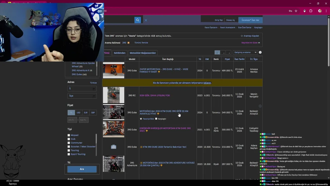Sort listings by İl / İlçe column header
Viewport: 330px width, 186px height.
tap(254, 59)
